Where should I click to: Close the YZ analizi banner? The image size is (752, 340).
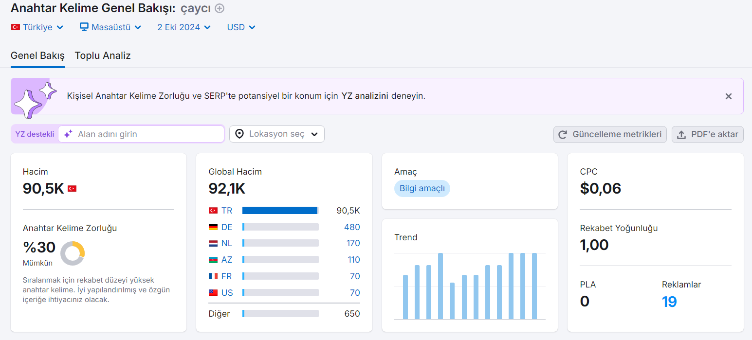click(729, 96)
